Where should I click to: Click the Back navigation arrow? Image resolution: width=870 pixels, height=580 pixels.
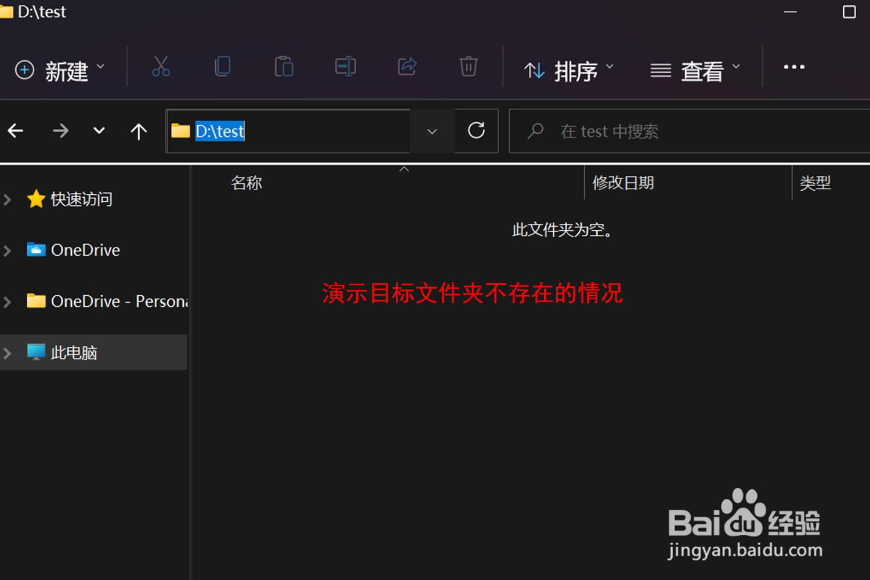pos(16,131)
